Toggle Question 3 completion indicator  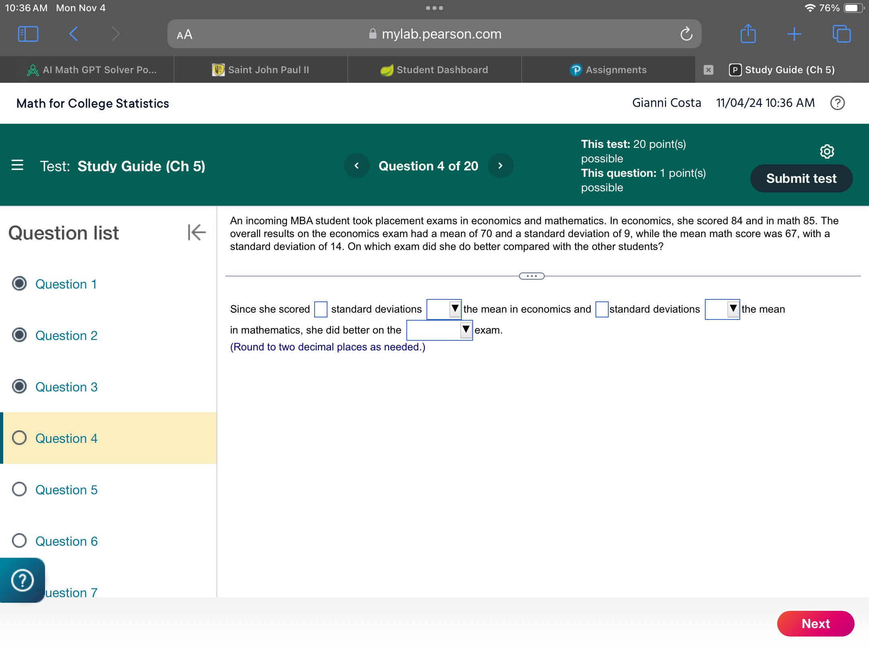tap(20, 386)
